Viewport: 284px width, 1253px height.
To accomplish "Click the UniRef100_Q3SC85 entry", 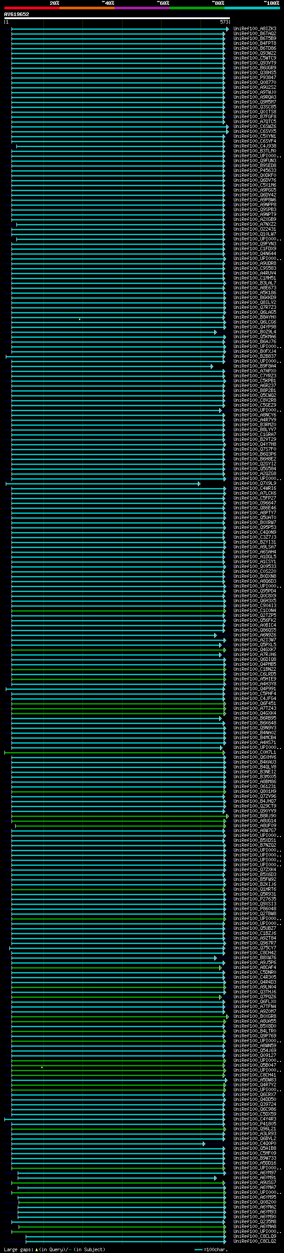I will point(255,107).
